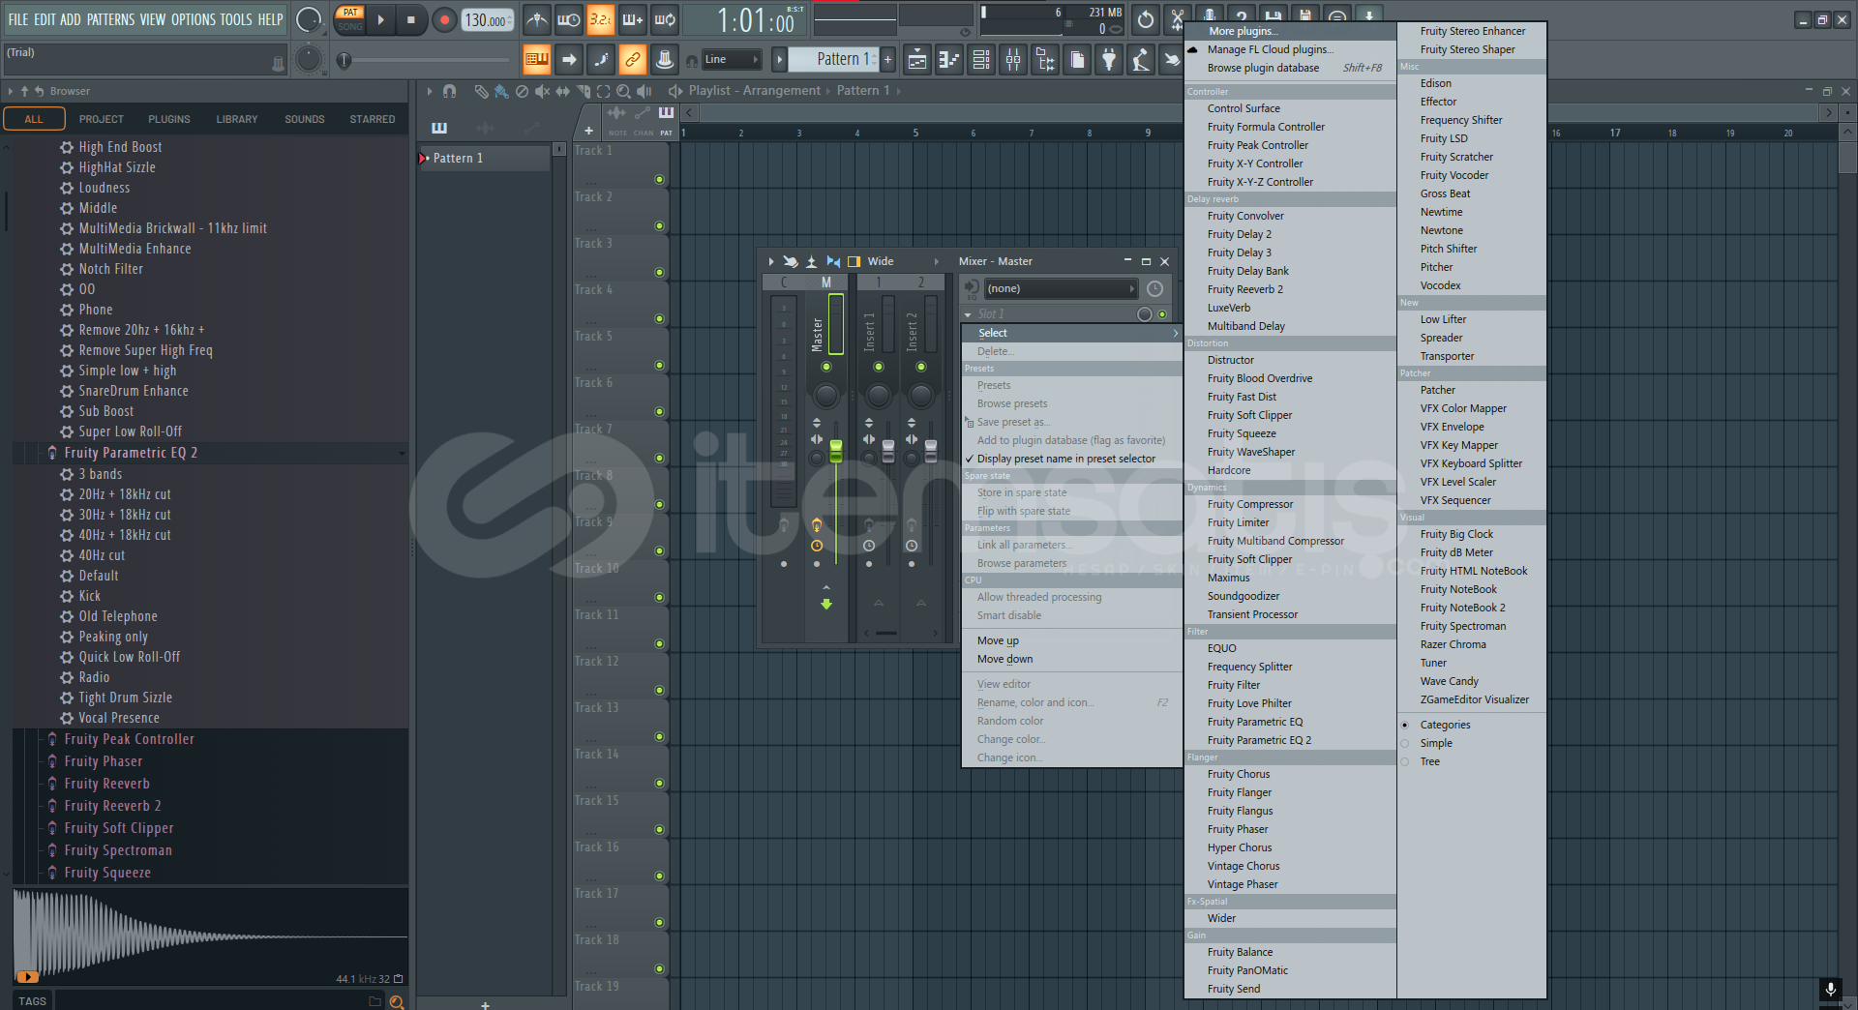Click the Master channel pan knob
The height and width of the screenshot is (1010, 1858).
point(825,395)
